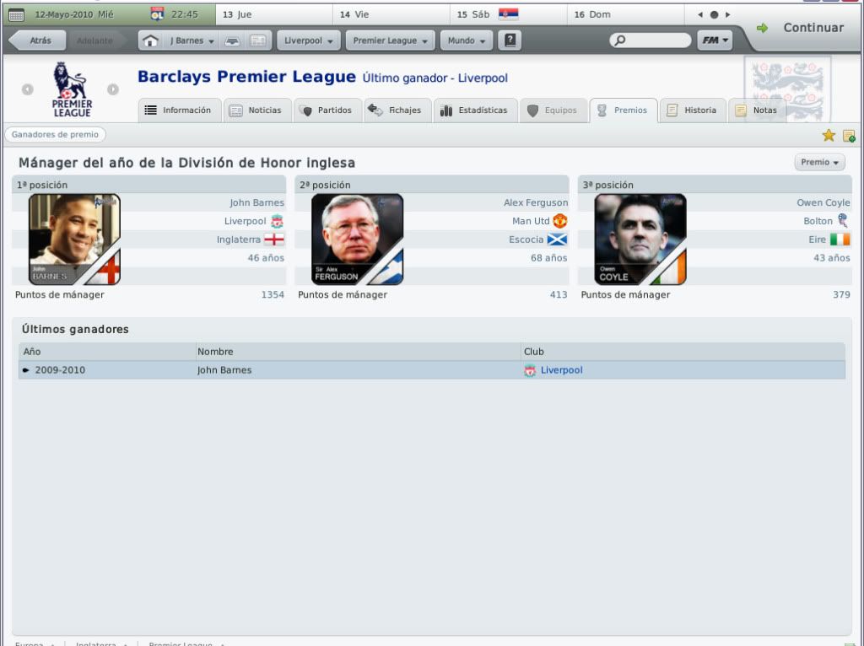Go to previous competition with left arrow
Screen dimensions: 864x646
pos(28,89)
